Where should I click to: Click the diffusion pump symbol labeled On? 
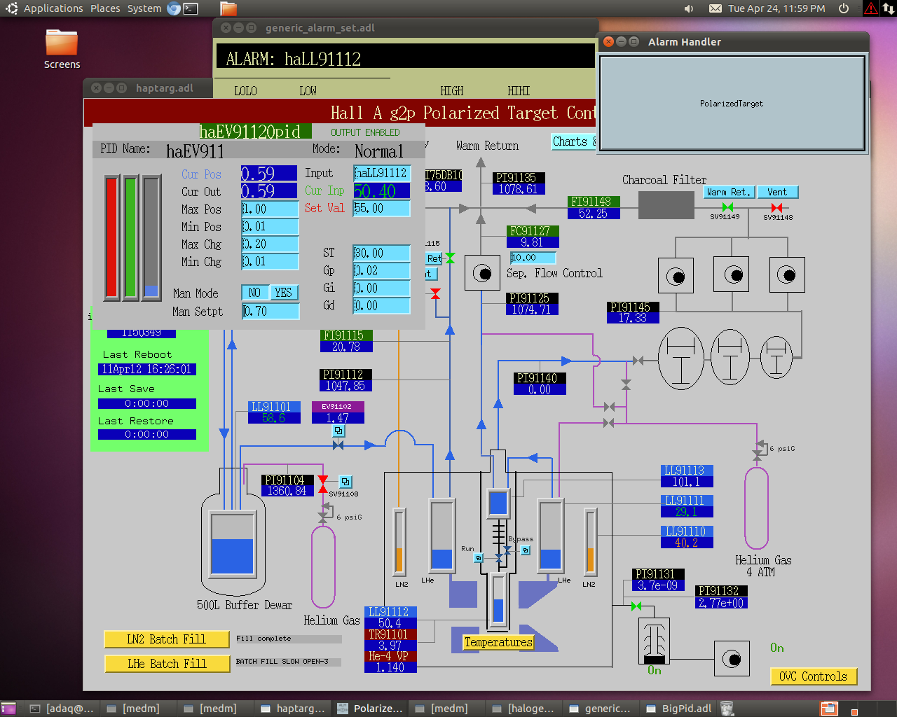tap(654, 641)
